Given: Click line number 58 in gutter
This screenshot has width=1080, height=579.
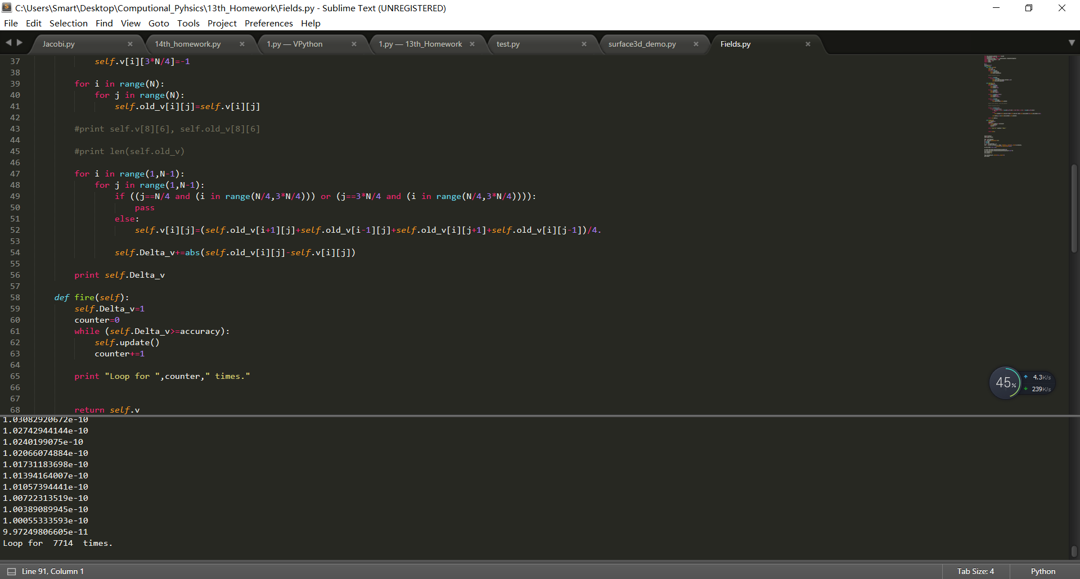Looking at the screenshot, I should pyautogui.click(x=15, y=297).
